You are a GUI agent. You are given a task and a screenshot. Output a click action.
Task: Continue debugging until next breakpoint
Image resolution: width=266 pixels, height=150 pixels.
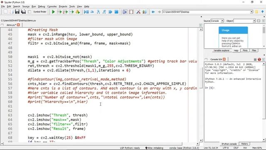click(x=111, y=12)
